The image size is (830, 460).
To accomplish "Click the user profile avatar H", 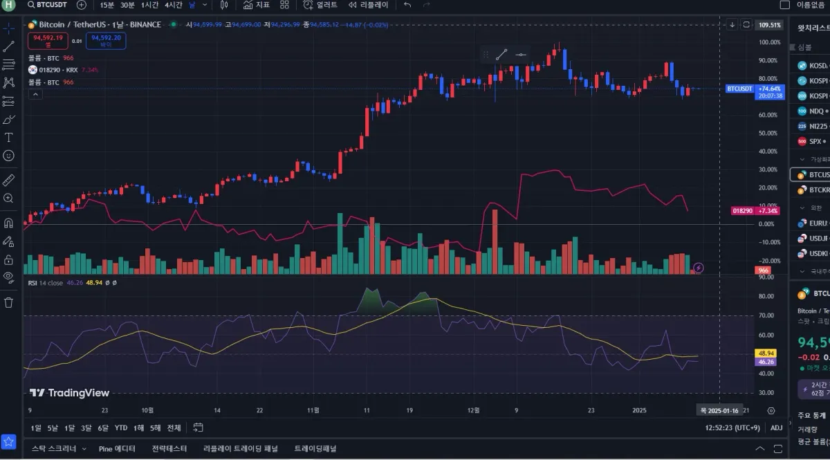I will 9,5.
